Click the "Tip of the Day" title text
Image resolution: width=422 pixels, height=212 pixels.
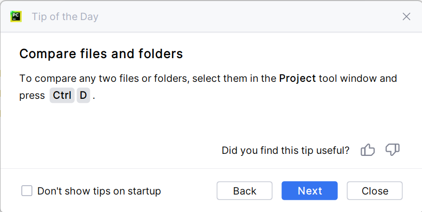(x=65, y=16)
